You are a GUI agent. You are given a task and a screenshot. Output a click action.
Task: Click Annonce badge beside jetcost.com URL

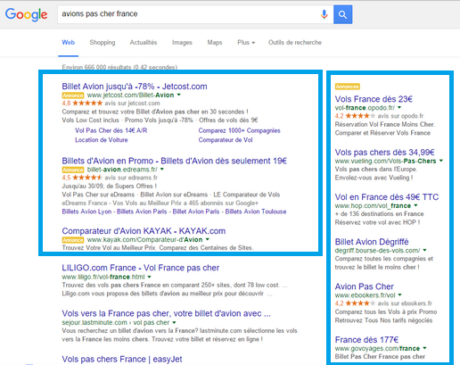[73, 95]
